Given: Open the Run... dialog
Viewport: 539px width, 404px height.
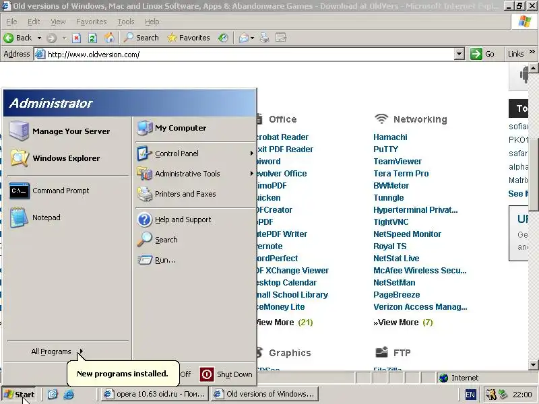Looking at the screenshot, I should (x=195, y=260).
